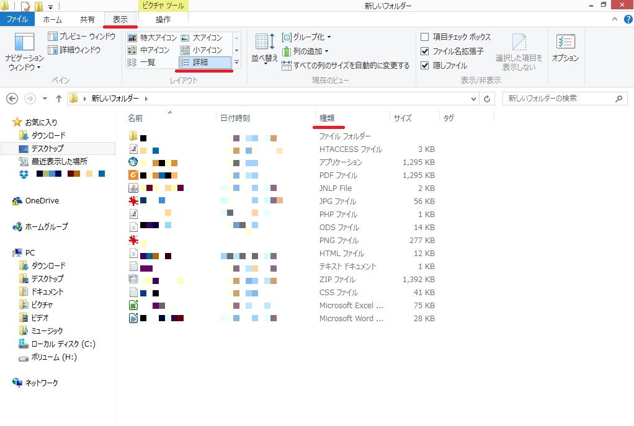Select the JPG ファイル row icon
This screenshot has height=426, width=634.
[133, 201]
